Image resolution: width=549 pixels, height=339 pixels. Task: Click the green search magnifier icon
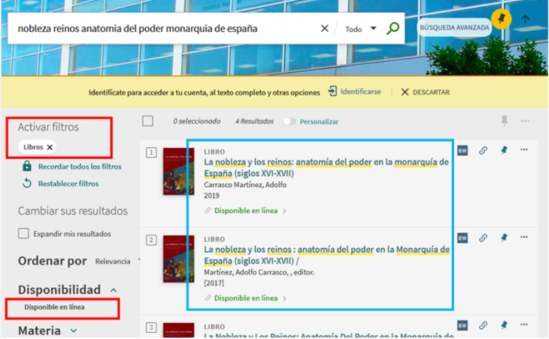tap(392, 29)
